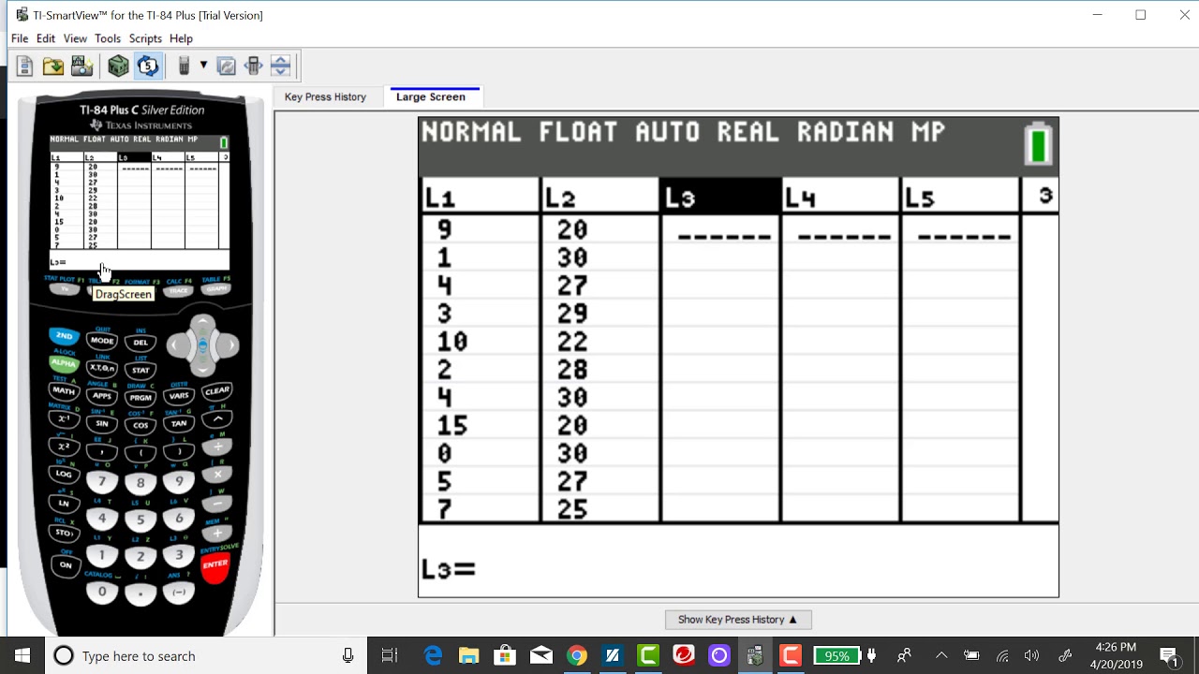The height and width of the screenshot is (674, 1199).
Task: Click the green battery indicator on large screen
Action: [x=1038, y=144]
